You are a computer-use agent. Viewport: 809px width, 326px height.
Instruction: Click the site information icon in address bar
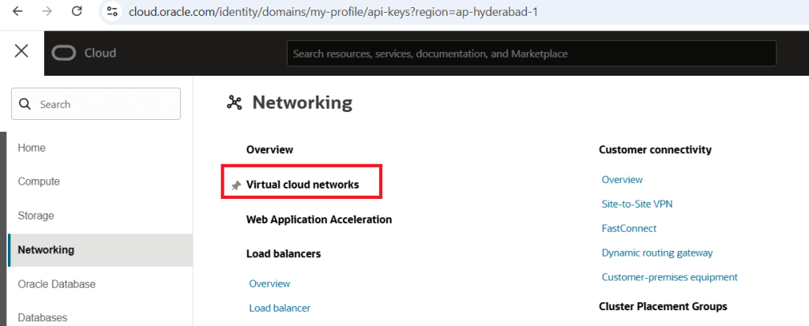coord(112,13)
